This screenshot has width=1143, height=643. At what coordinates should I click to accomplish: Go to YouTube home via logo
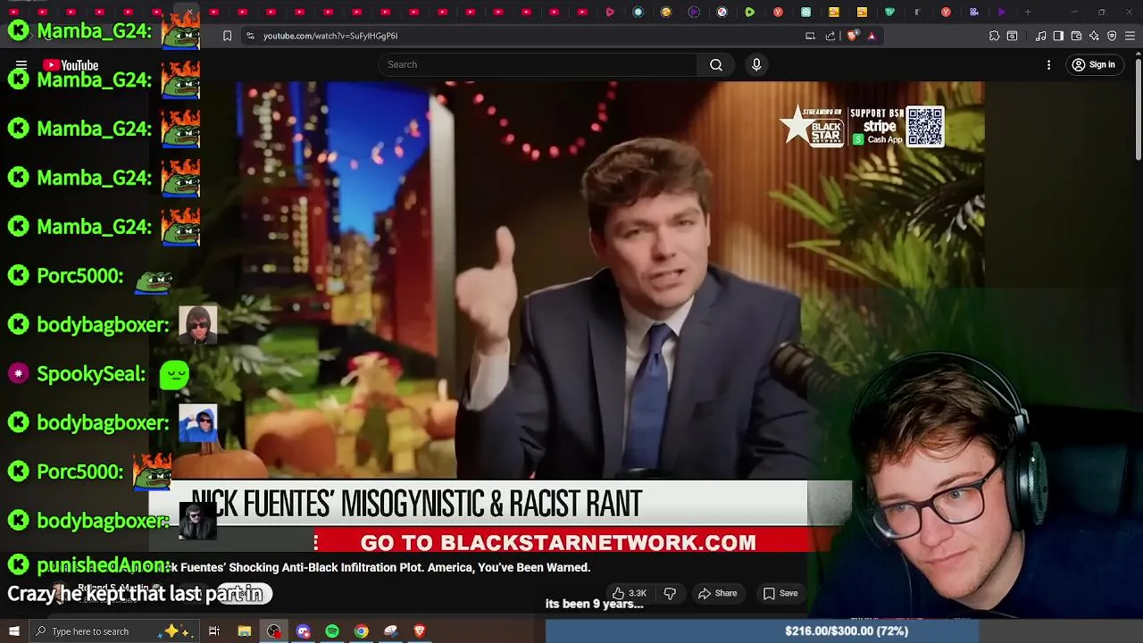[71, 65]
